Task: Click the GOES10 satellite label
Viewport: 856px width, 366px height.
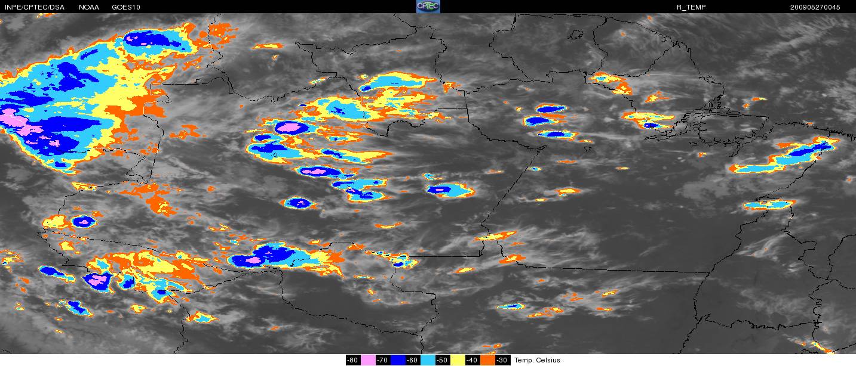Action: [x=127, y=7]
